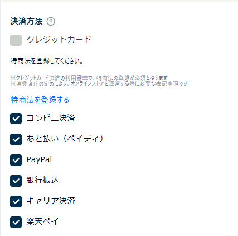Open the 特商法を登録する link

40,100
